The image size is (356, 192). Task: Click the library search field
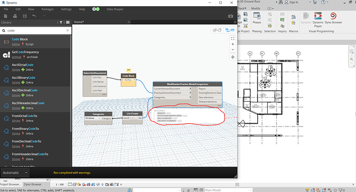[36, 30]
